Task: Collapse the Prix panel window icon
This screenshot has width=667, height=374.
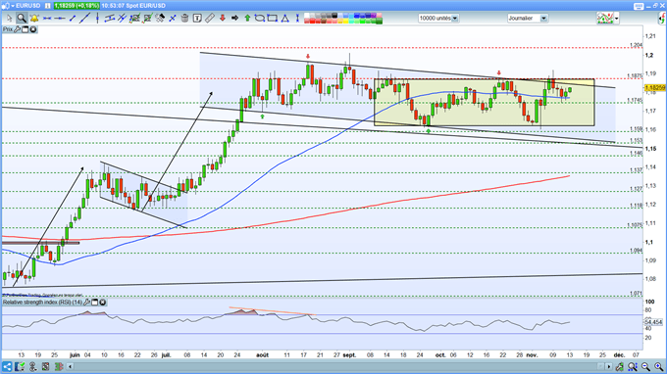Action: tap(26, 29)
